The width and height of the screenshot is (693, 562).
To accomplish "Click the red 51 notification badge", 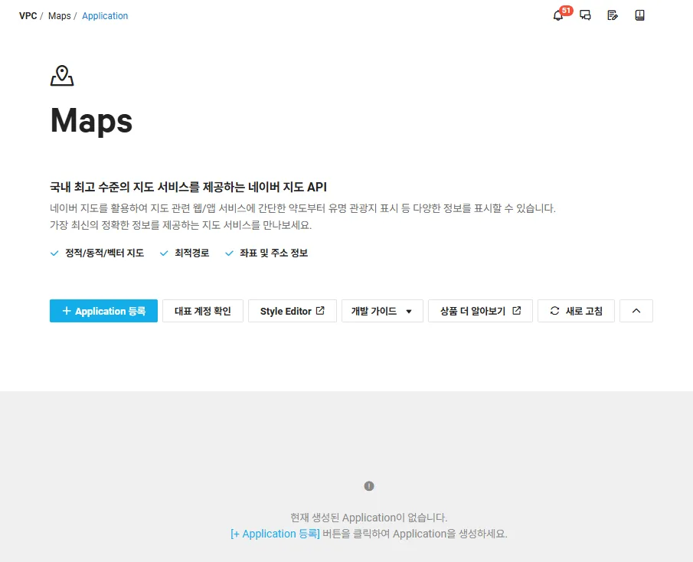I will click(566, 11).
